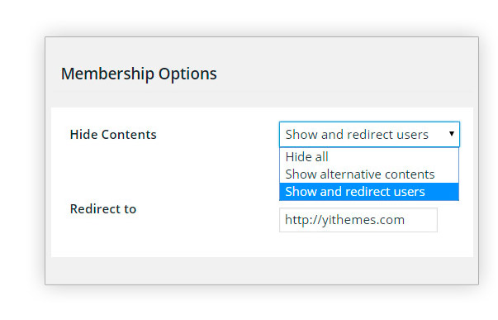Viewport: 498px width, 320px height.
Task: Click inside the Redirect to URL field
Action: [358, 220]
